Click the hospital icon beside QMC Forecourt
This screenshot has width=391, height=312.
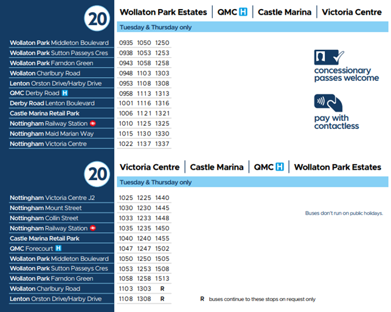pos(58,248)
